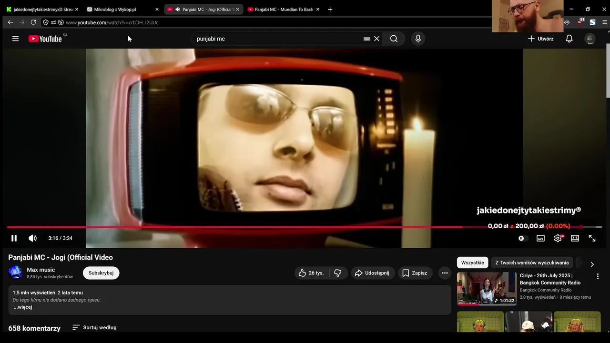Open the red extension with 51 badge

coord(580,22)
